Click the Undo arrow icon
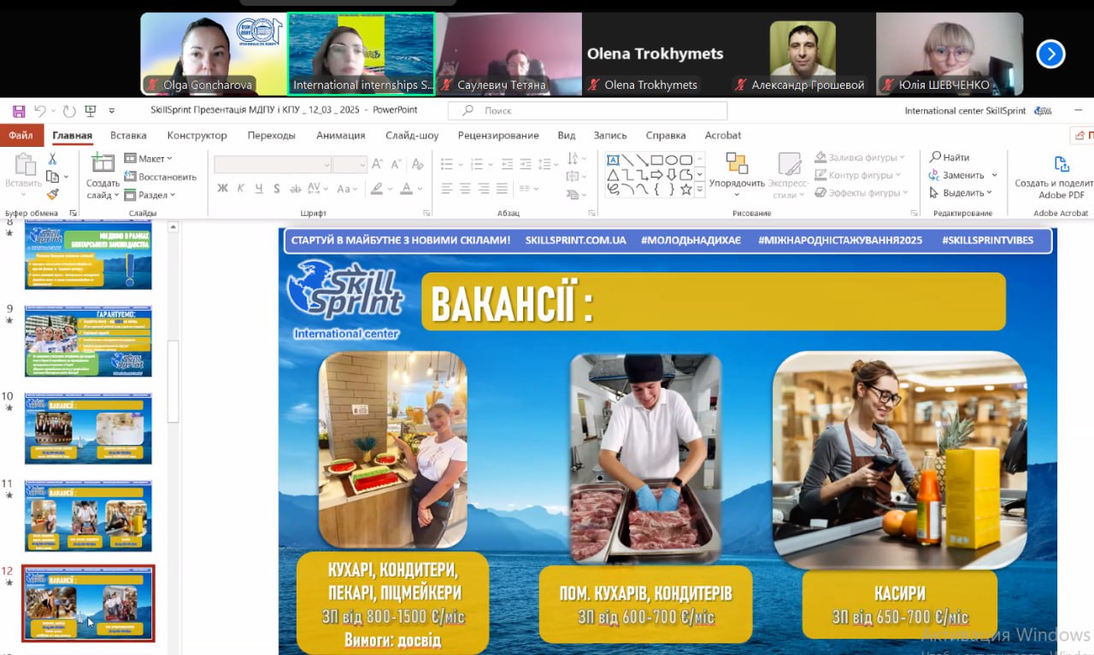 pos(40,111)
